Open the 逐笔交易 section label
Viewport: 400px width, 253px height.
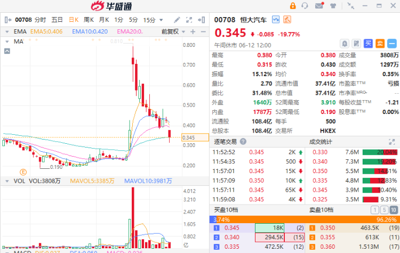(x=225, y=142)
